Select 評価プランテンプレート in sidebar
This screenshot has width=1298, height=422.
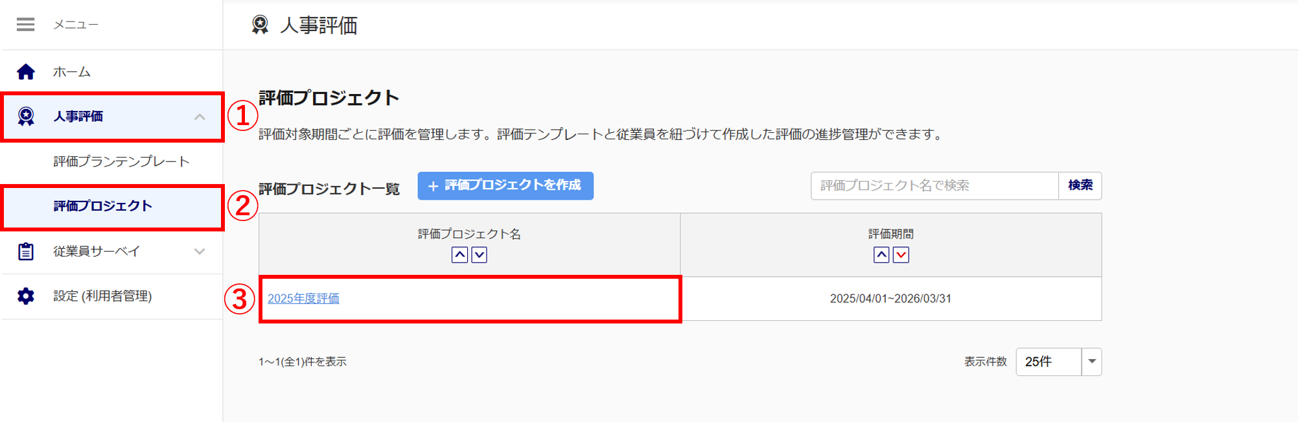(x=122, y=161)
